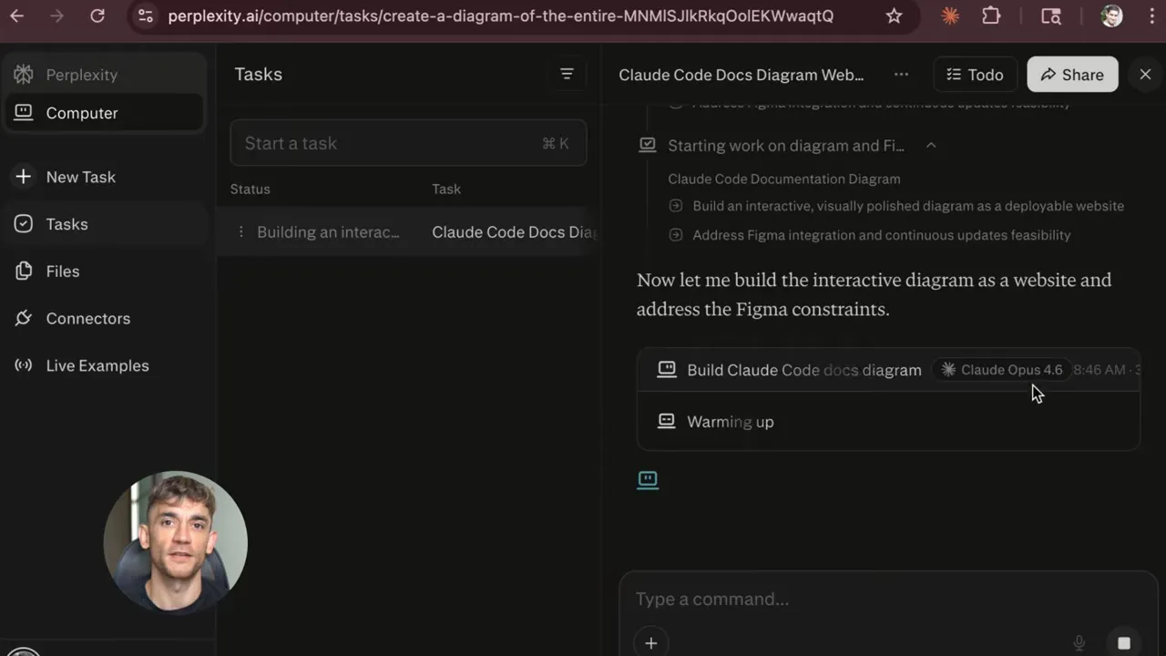Open more options next to the task title

tap(901, 75)
